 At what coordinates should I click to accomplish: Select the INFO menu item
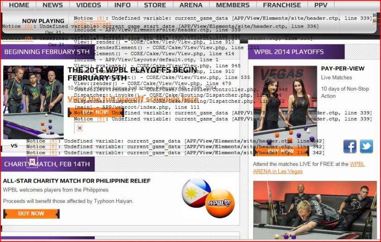123,5
